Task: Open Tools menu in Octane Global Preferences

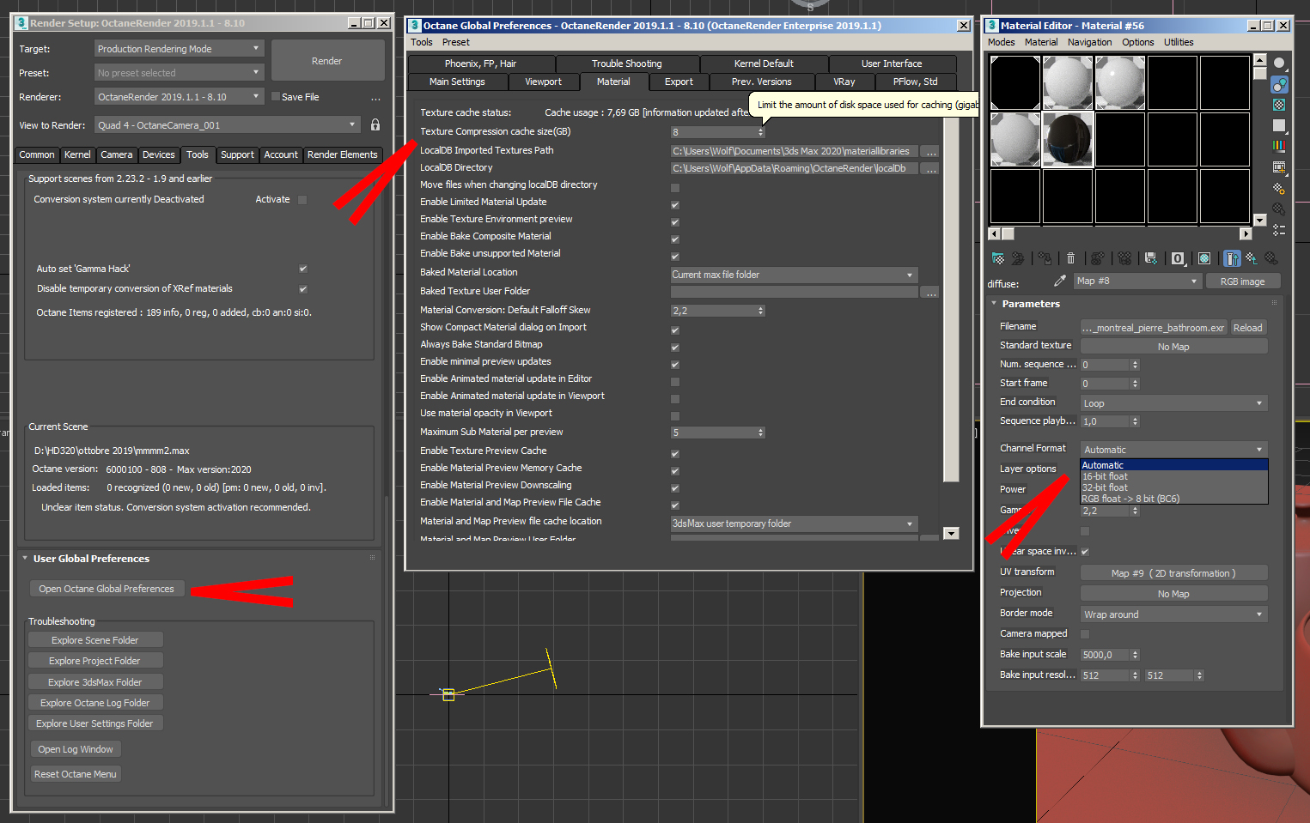Action: (x=422, y=42)
